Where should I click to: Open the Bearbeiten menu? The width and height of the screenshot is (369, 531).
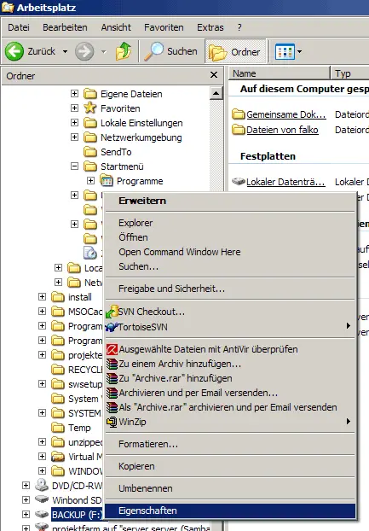tap(65, 27)
